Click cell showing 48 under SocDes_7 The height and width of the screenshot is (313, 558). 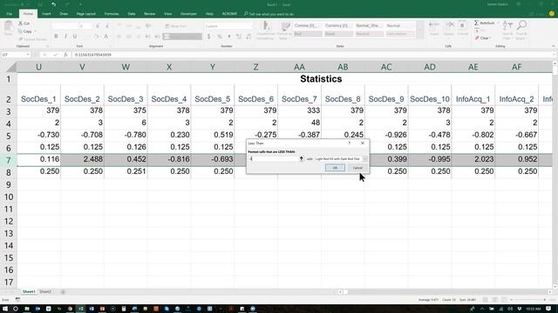coord(299,123)
